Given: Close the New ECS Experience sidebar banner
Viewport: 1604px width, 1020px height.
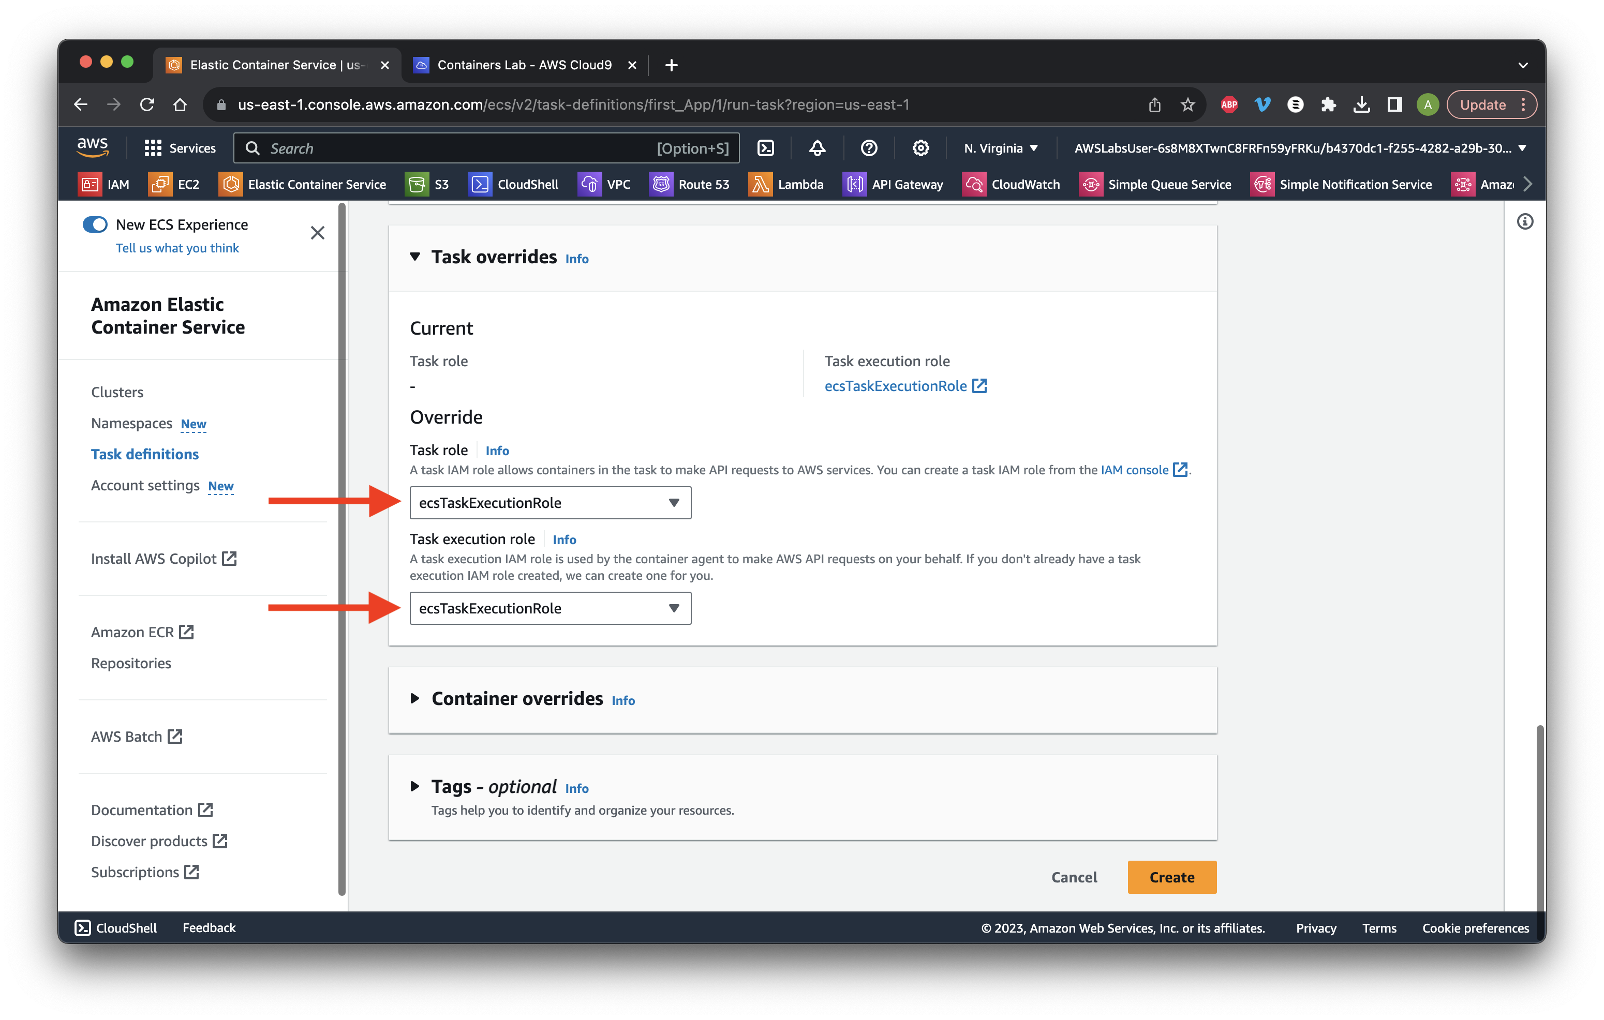Looking at the screenshot, I should point(318,233).
